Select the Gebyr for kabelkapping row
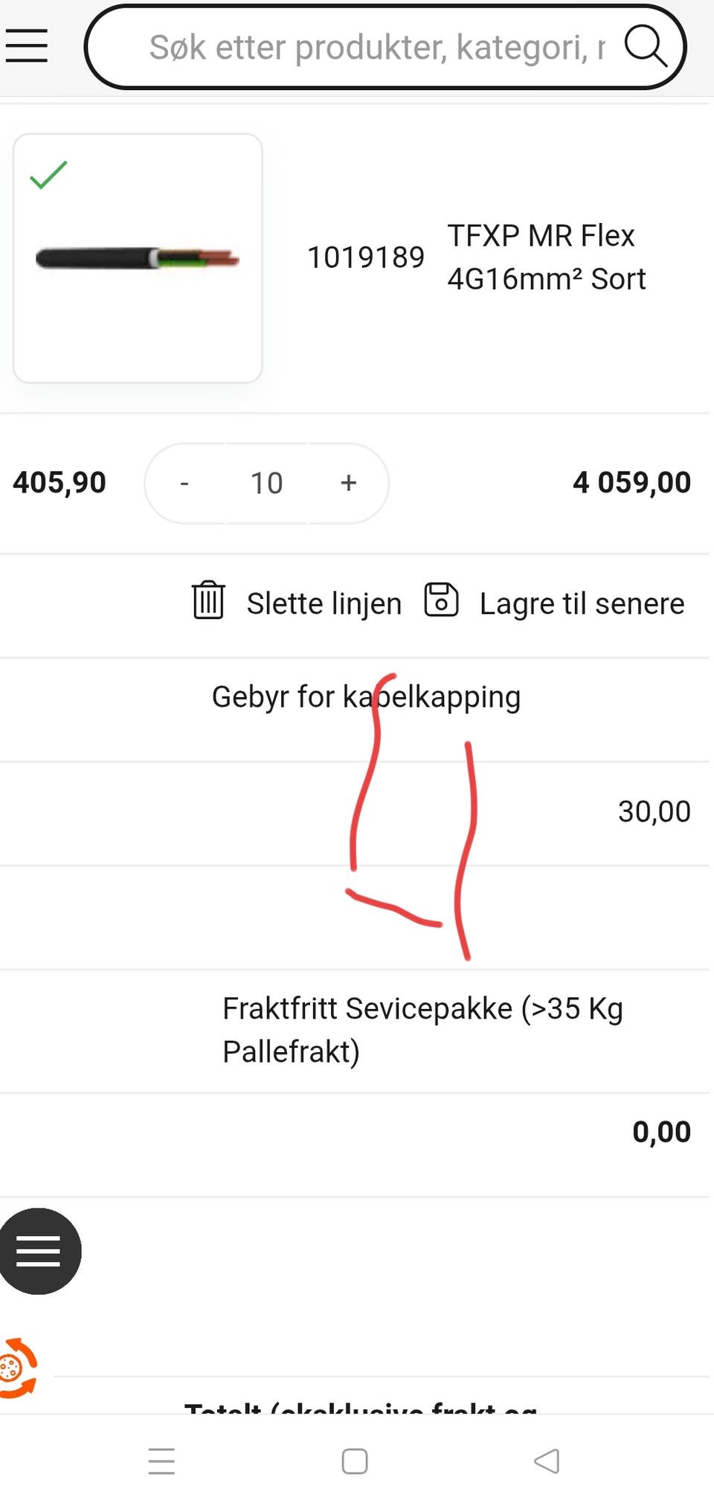This screenshot has height=1509, width=714. point(366,696)
